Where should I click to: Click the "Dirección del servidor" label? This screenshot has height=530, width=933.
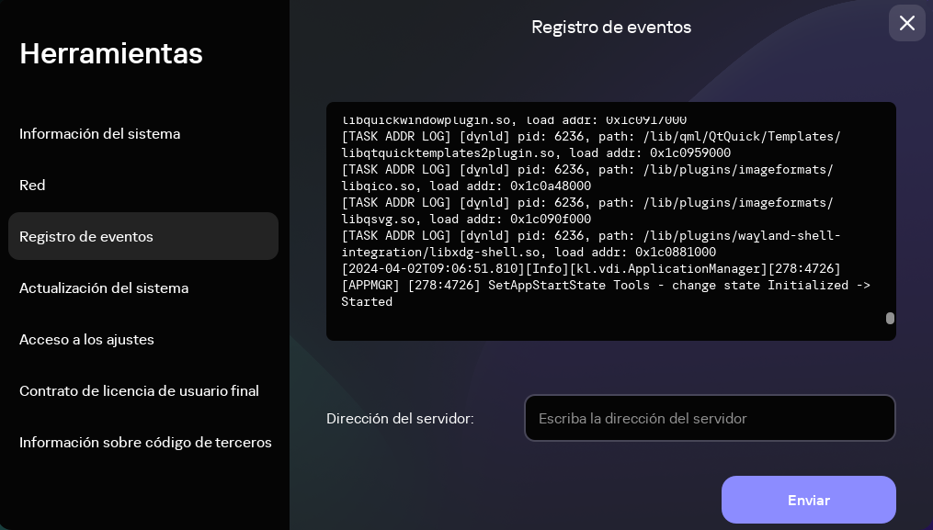(x=399, y=418)
